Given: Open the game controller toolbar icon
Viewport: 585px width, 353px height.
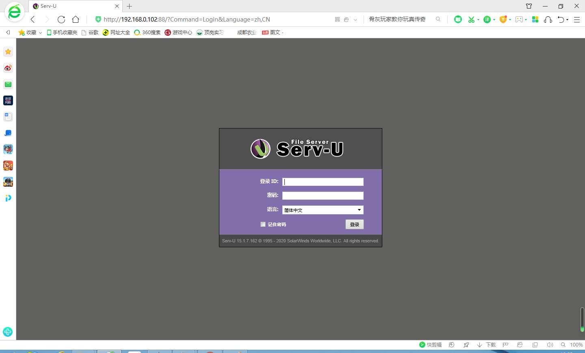Looking at the screenshot, I should coord(519,19).
